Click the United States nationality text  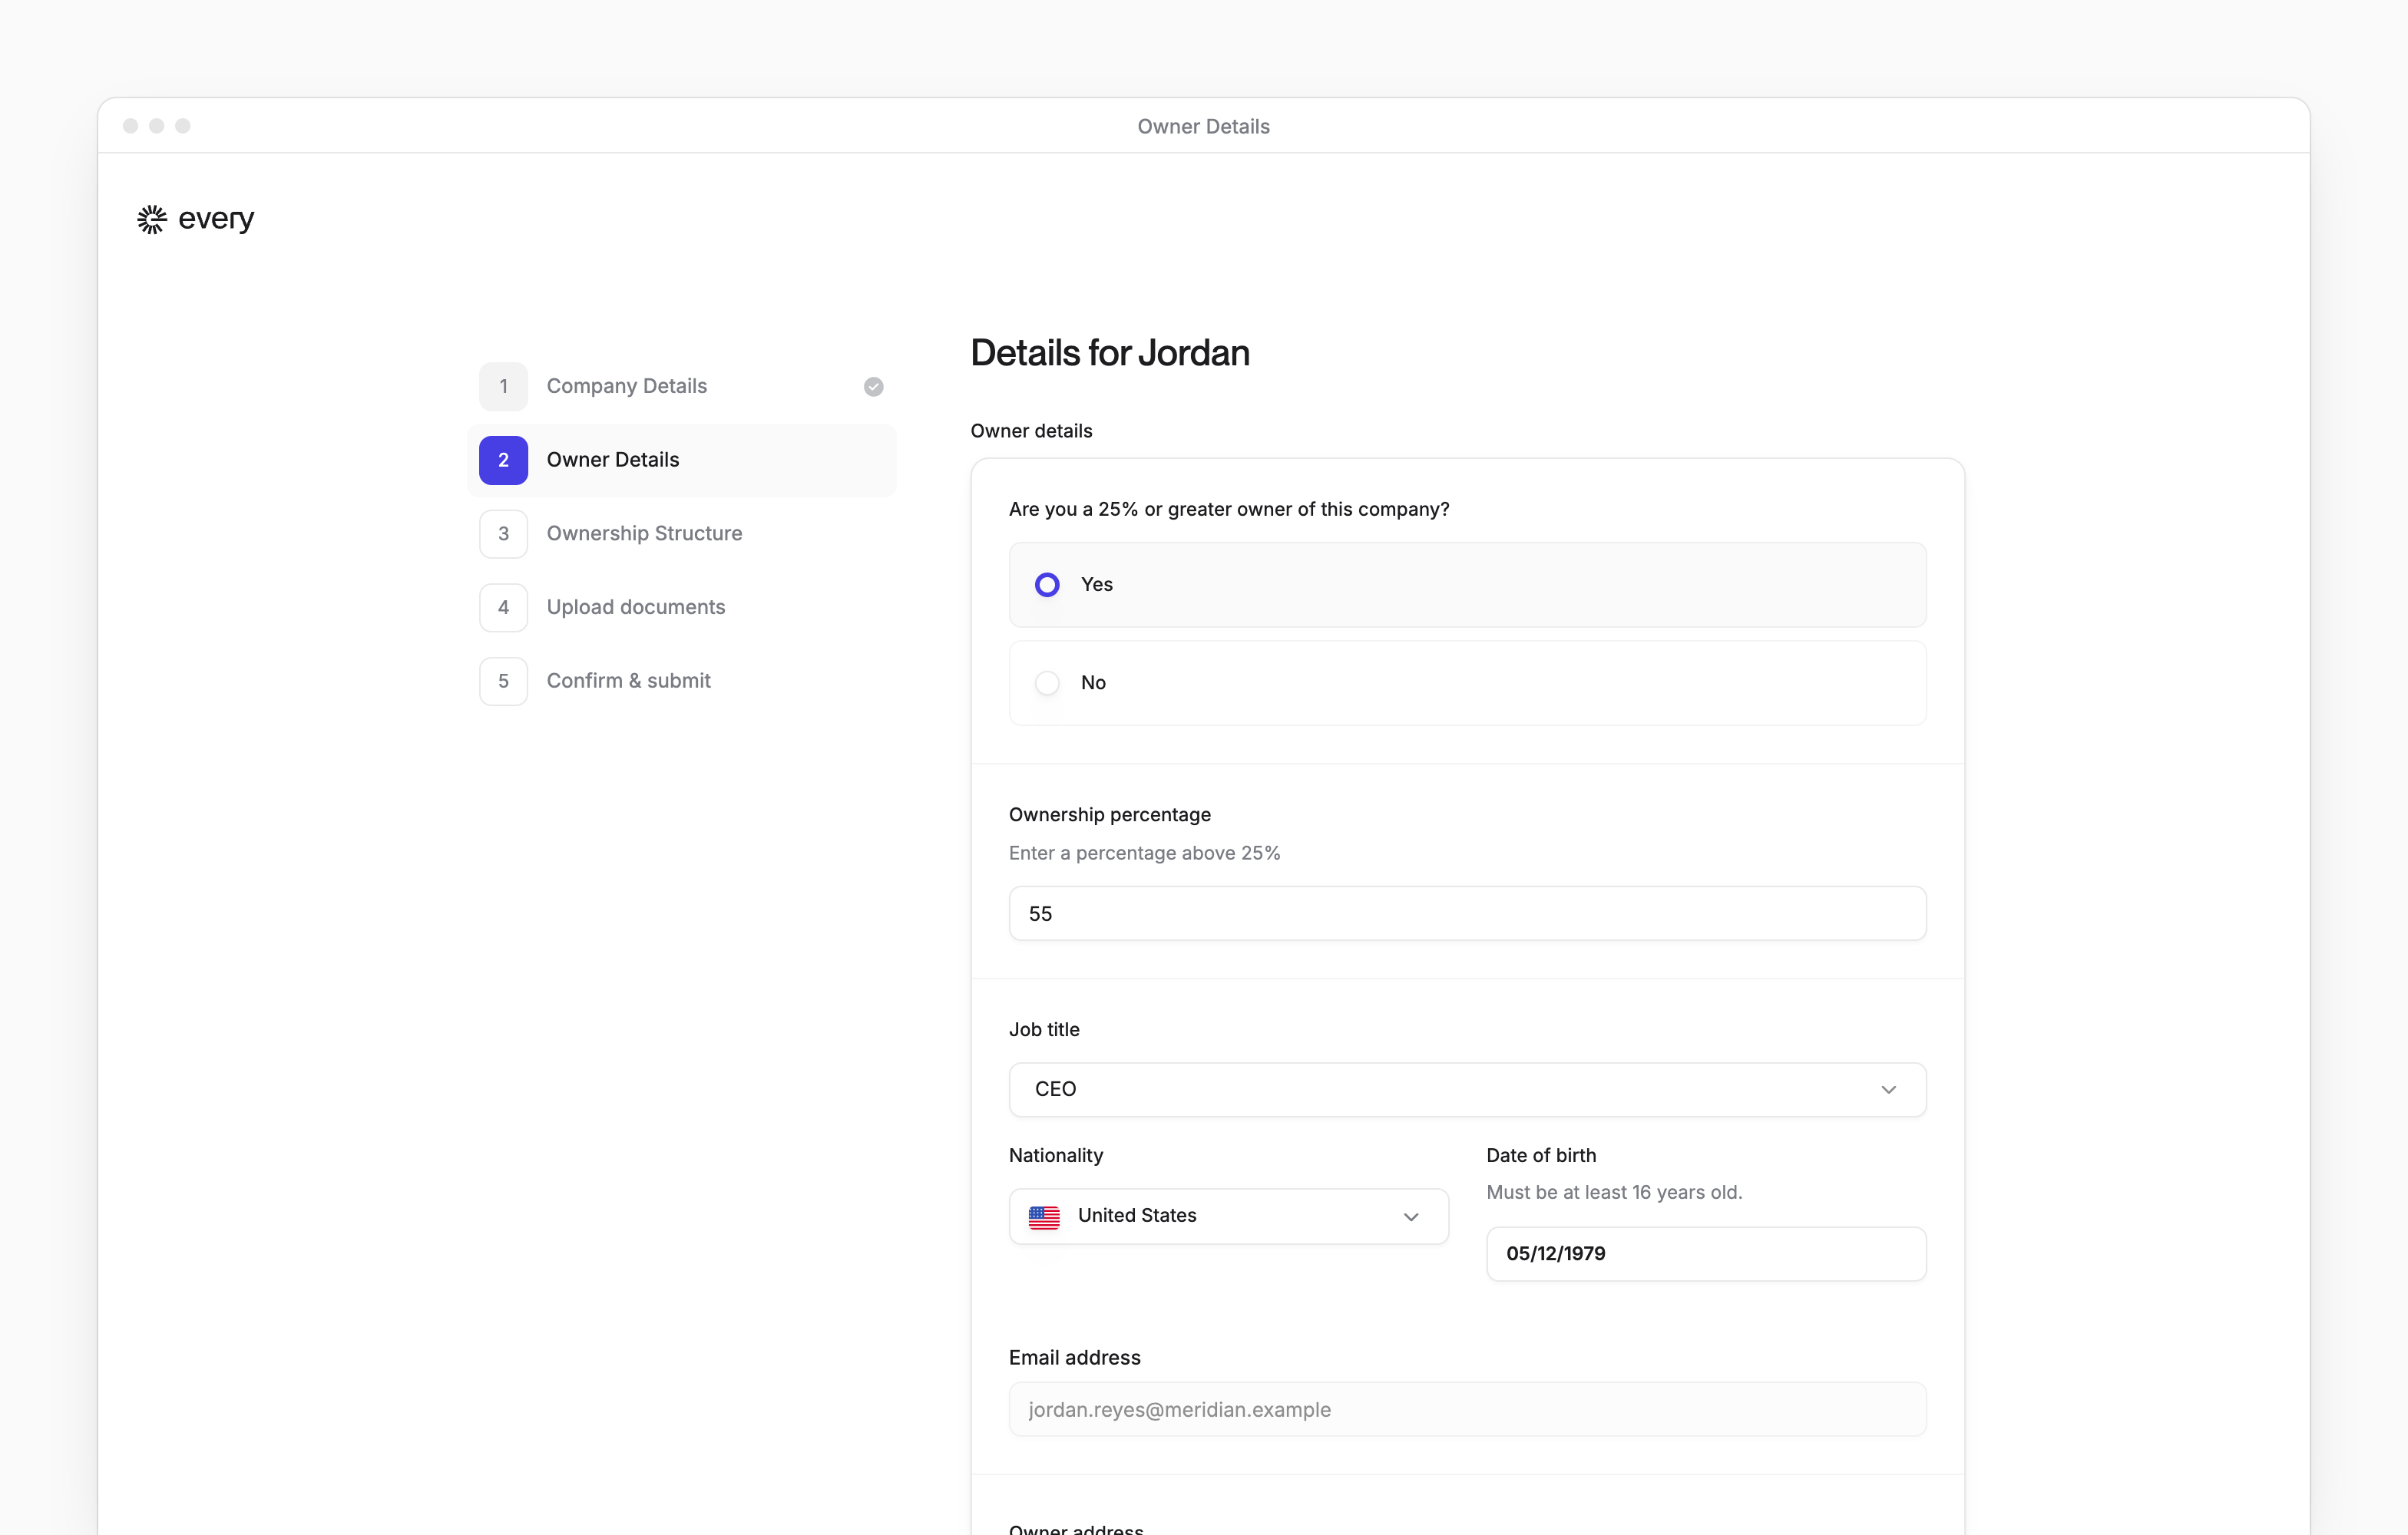[x=1137, y=1215]
